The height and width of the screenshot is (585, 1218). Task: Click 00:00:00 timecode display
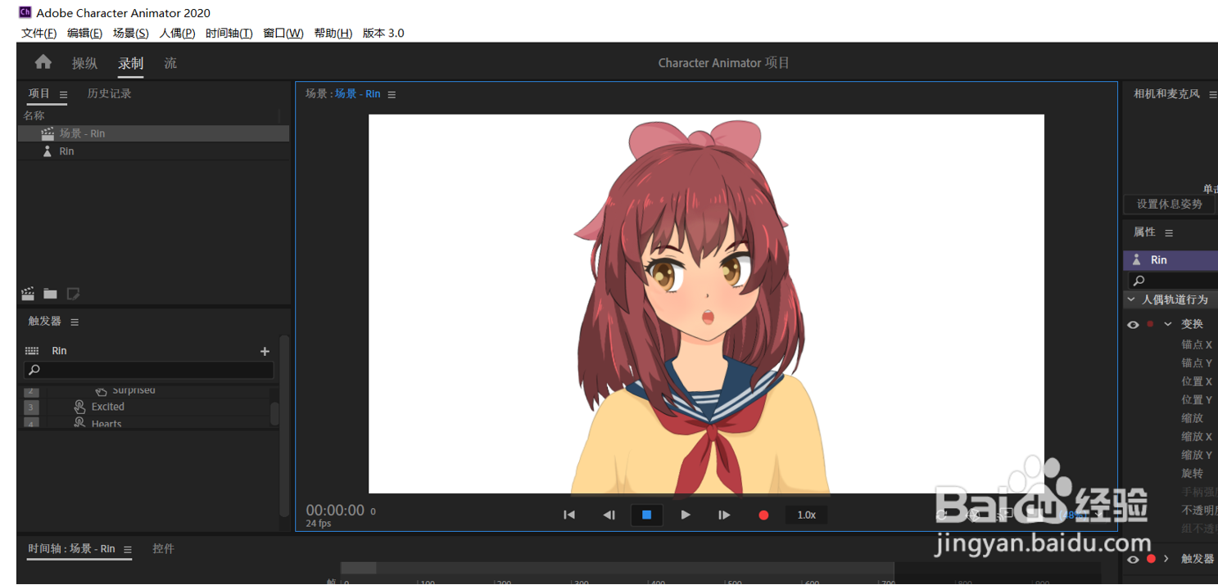335,510
